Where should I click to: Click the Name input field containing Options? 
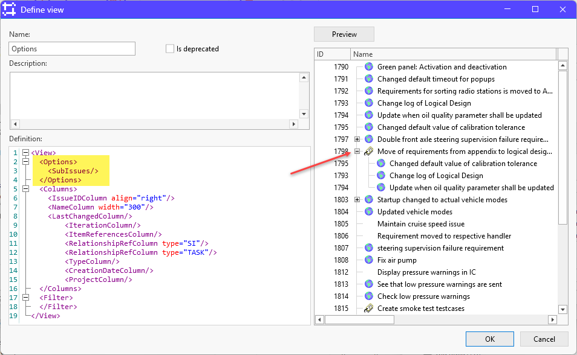pos(72,48)
